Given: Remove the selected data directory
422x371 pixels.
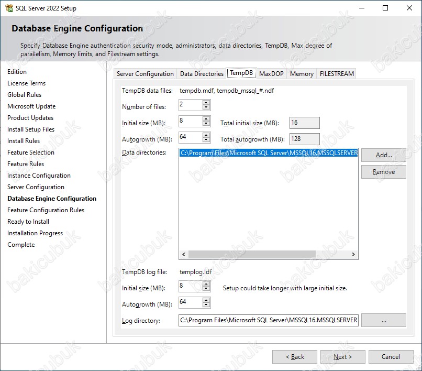Looking at the screenshot, I should 383,172.
